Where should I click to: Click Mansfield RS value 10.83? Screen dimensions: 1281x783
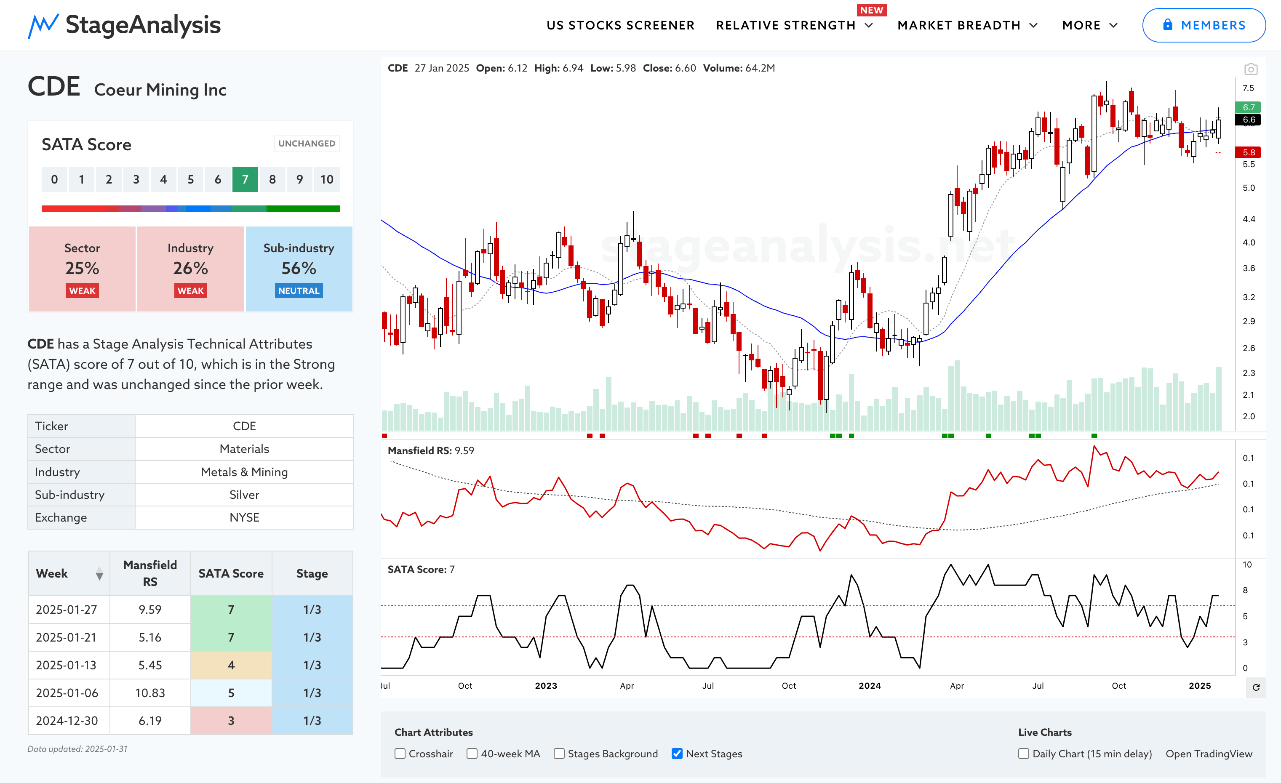[150, 693]
